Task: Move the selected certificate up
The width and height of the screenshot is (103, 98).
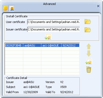Action: (89, 46)
